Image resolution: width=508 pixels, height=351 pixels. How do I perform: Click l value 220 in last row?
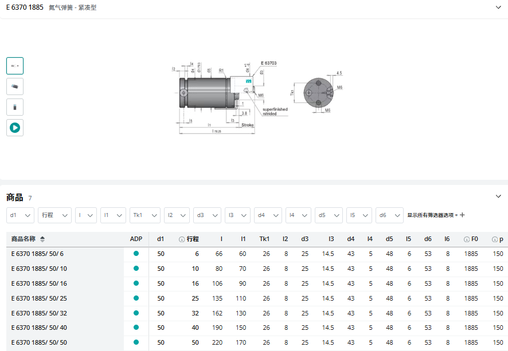point(217,342)
